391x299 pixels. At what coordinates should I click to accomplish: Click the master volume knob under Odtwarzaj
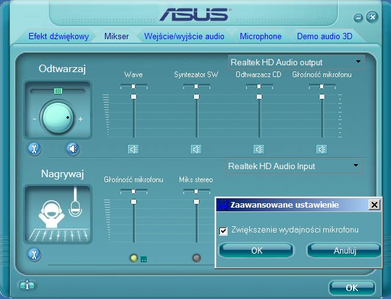click(x=57, y=116)
